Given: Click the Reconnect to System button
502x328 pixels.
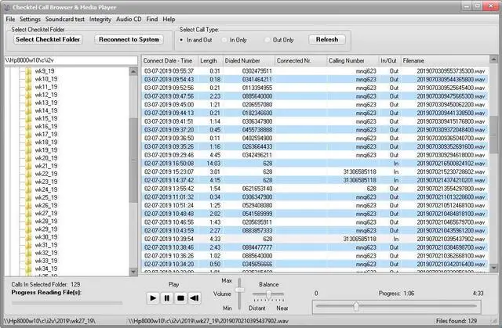Looking at the screenshot, I should pos(128,39).
